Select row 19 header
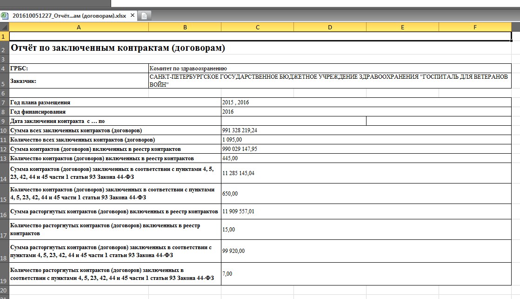Viewport: 520px width, 299px height. pyautogui.click(x=4, y=274)
